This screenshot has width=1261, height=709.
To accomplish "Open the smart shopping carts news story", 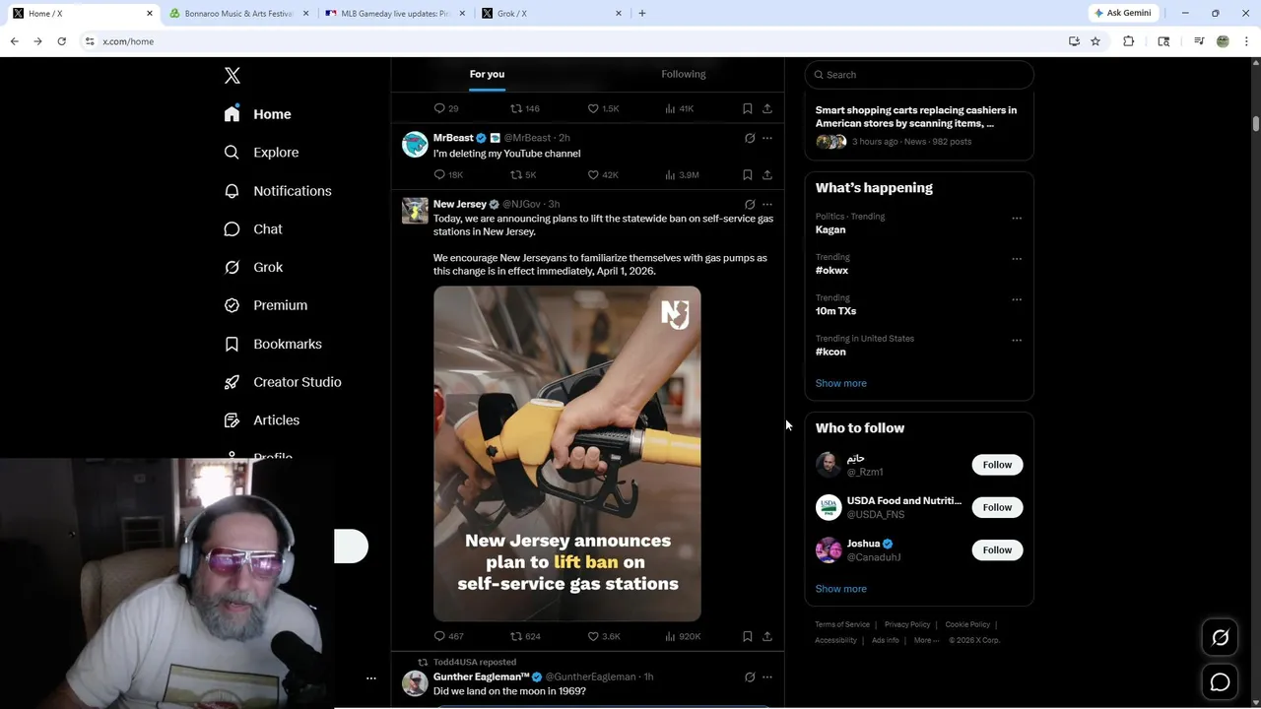I will coord(919,128).
